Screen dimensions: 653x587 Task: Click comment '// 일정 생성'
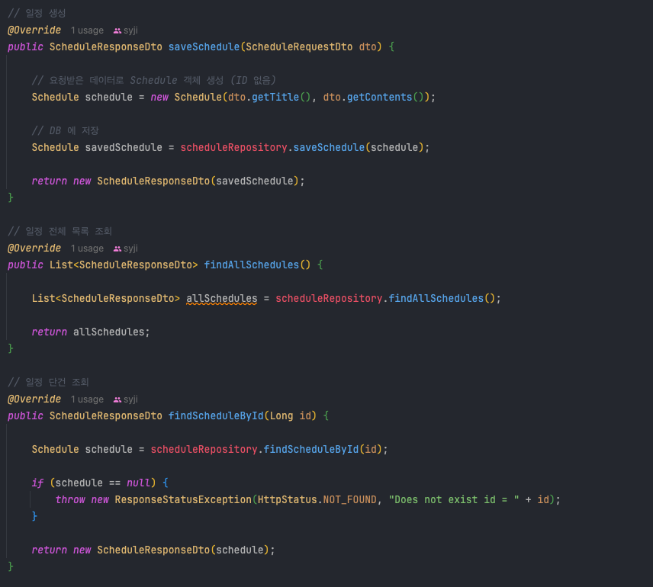tap(37, 13)
